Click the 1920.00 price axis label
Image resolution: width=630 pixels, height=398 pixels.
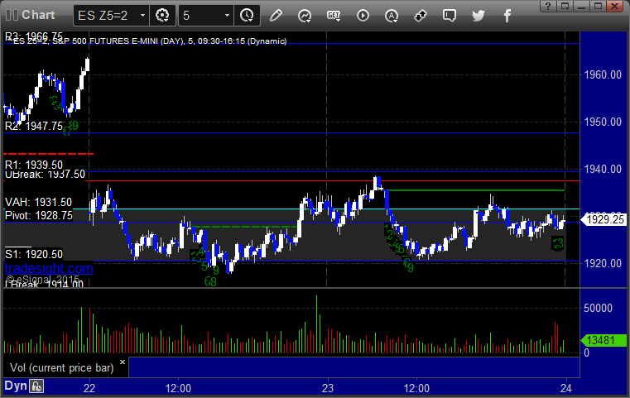pyautogui.click(x=603, y=263)
